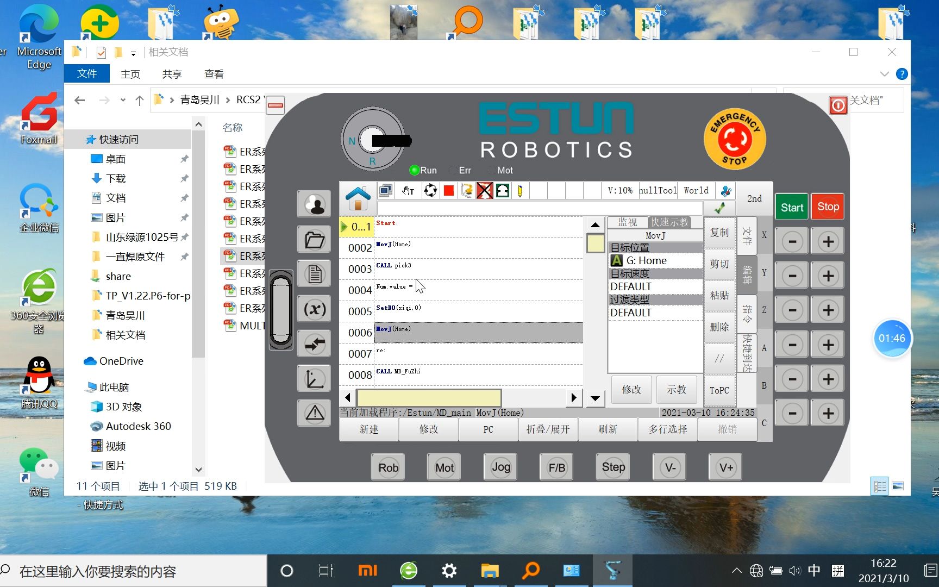Click the 多行选择 button

tap(668, 429)
